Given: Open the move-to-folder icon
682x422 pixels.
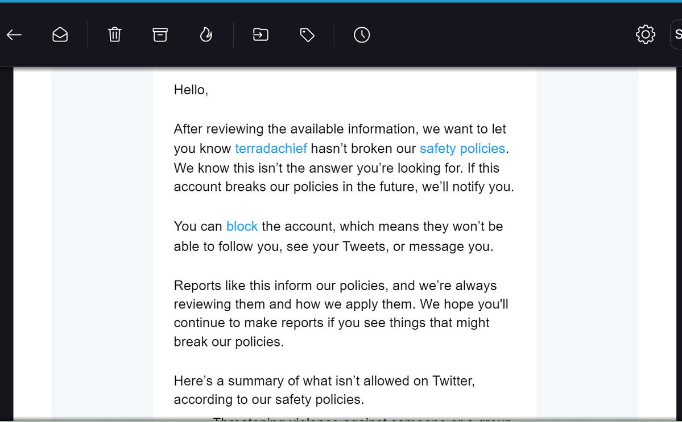Looking at the screenshot, I should pos(261,35).
